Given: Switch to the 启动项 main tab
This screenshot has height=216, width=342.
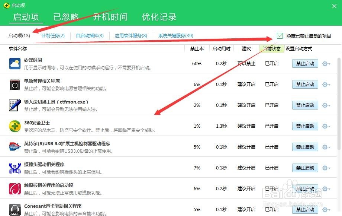Looking at the screenshot, I should pos(26,17).
